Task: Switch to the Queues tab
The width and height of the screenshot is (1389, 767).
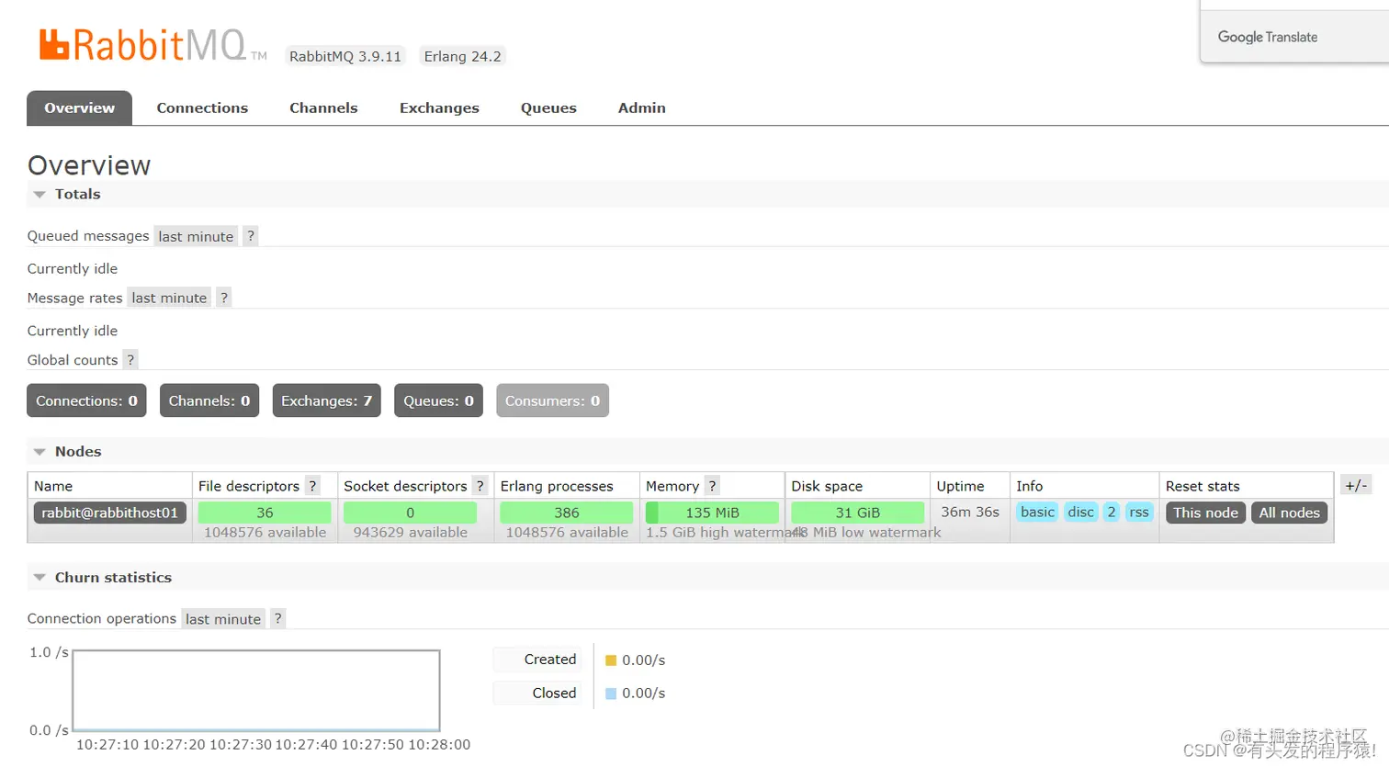Action: click(x=548, y=107)
